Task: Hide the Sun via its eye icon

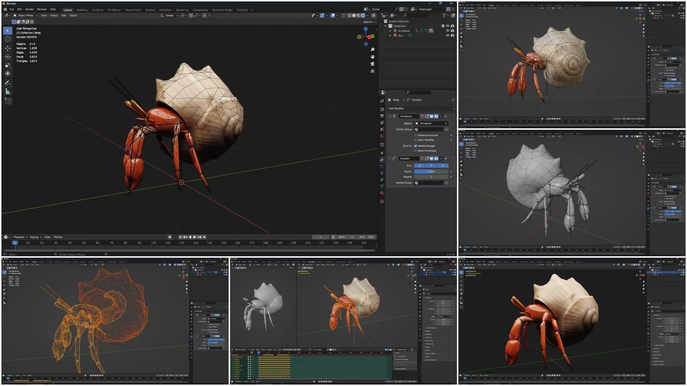Action: click(447, 35)
